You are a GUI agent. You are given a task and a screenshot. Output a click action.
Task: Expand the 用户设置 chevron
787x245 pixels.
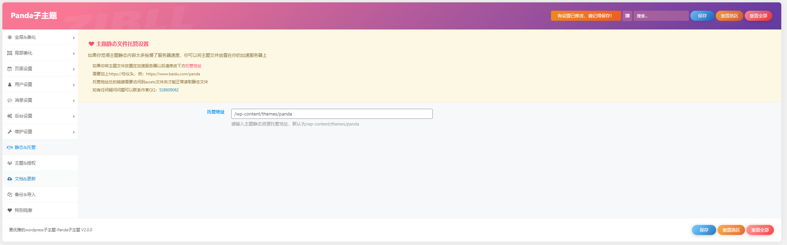[x=74, y=85]
